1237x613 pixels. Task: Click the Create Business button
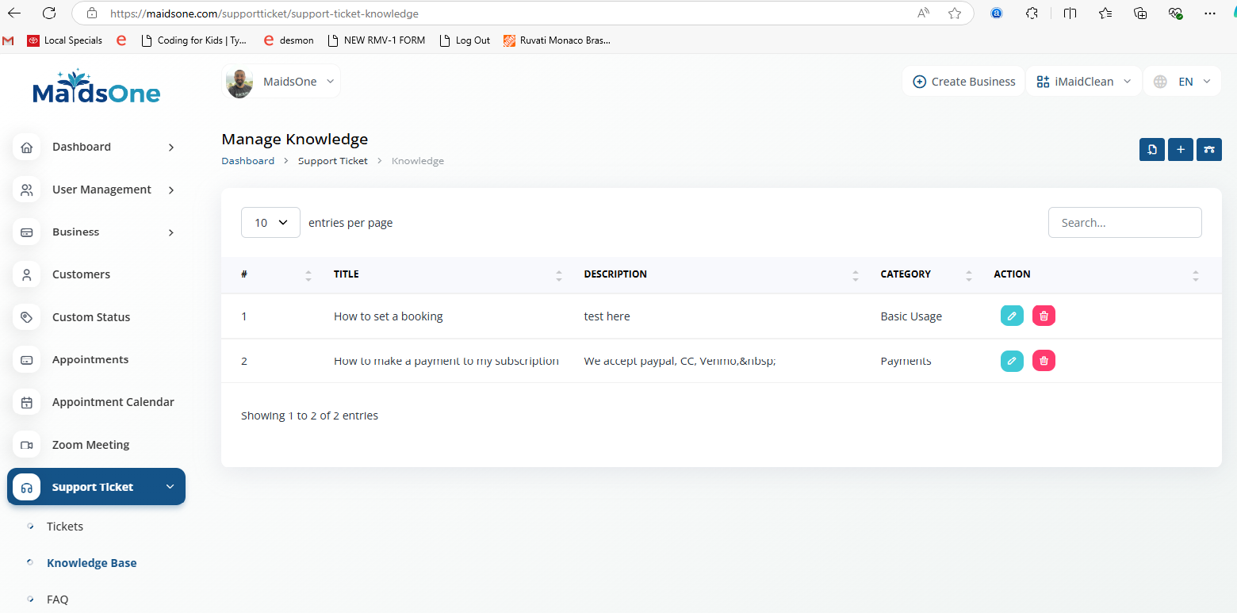964,82
